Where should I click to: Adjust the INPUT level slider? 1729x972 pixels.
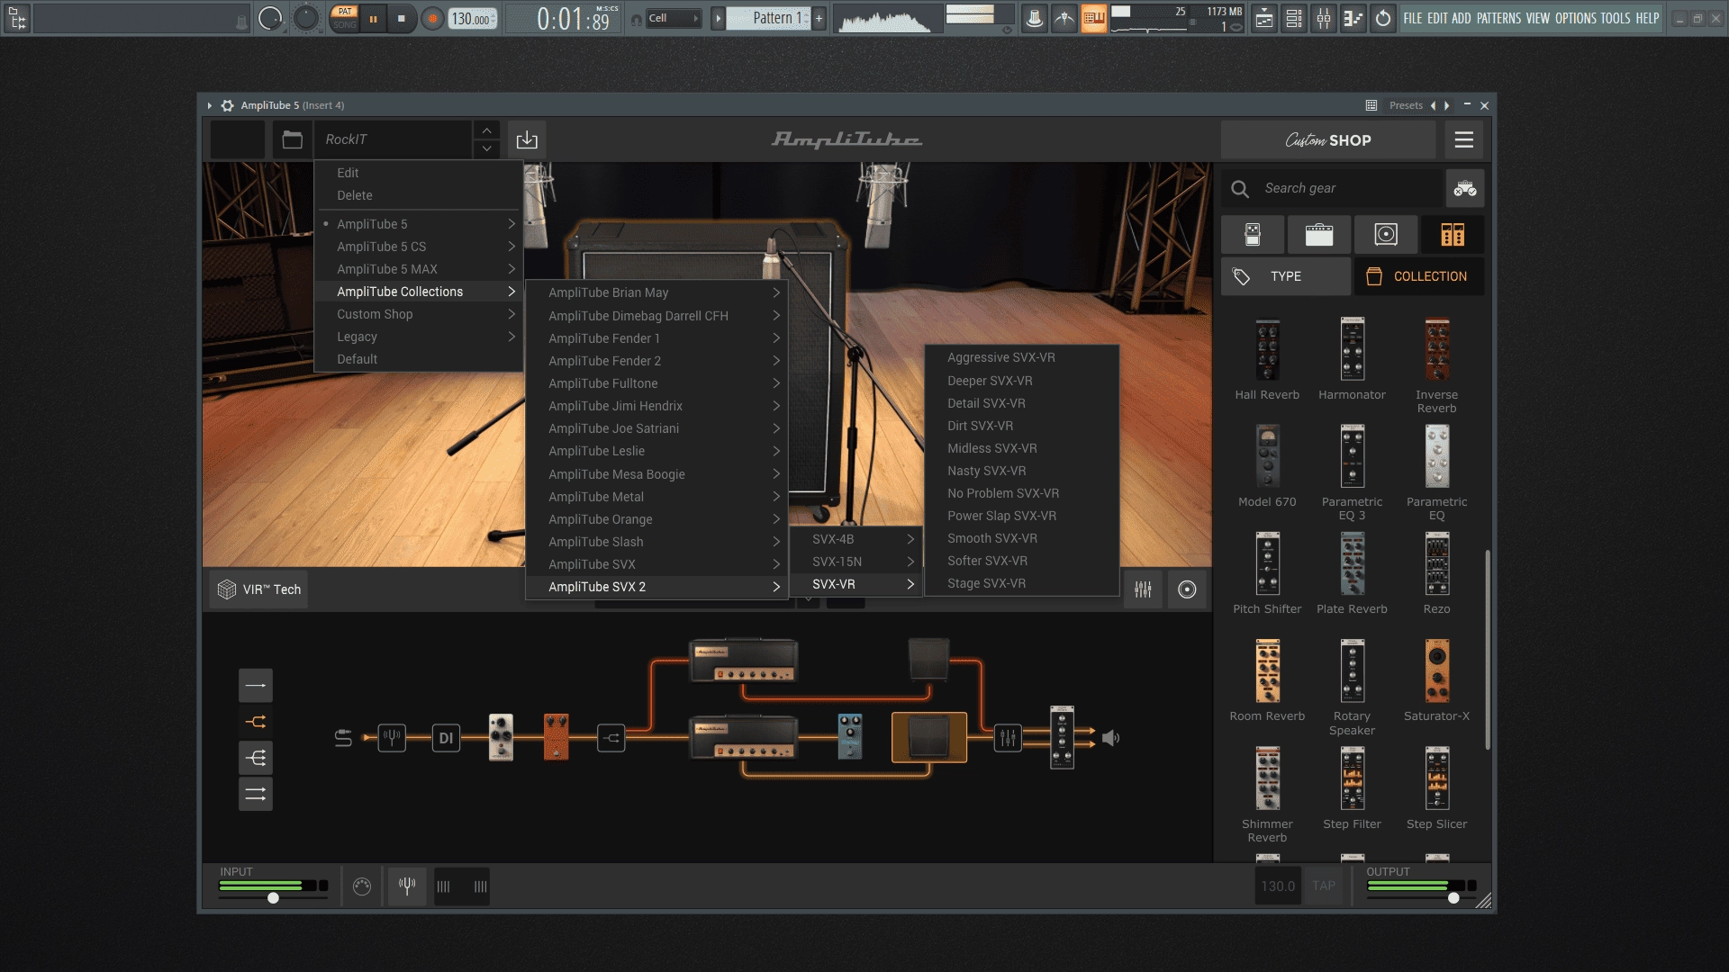[273, 897]
